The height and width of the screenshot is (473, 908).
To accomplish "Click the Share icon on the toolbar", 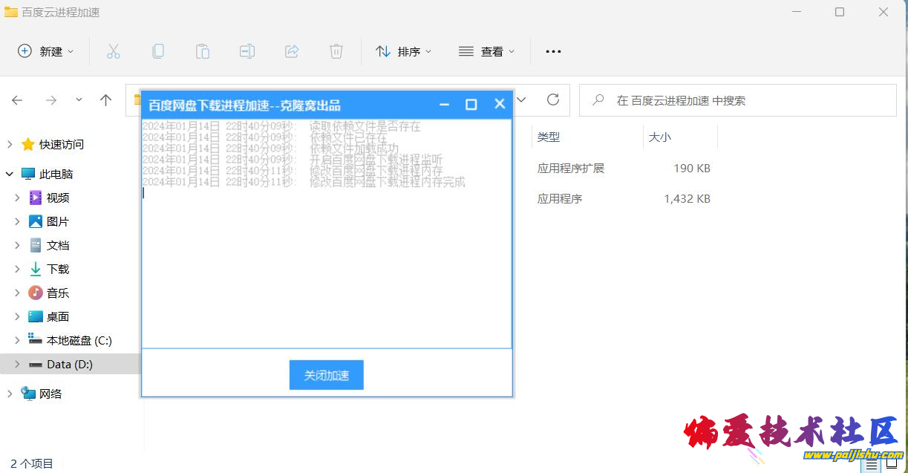I will (x=291, y=50).
